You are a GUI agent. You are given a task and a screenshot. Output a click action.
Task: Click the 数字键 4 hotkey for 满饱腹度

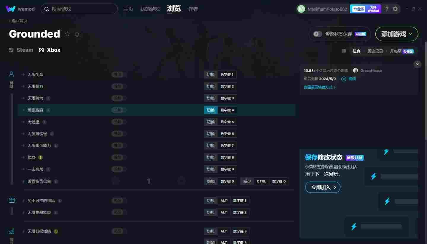[227, 110]
